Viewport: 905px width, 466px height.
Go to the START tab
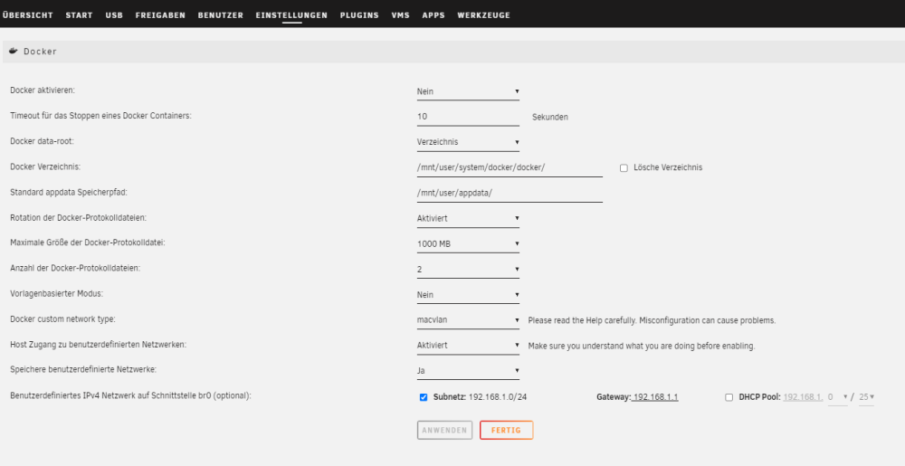[x=79, y=15]
